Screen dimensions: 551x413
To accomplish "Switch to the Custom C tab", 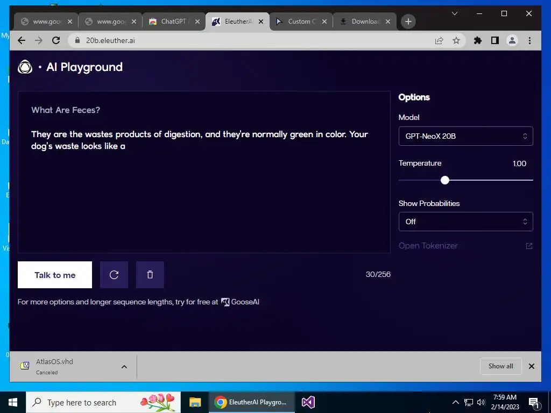I will pos(301,22).
